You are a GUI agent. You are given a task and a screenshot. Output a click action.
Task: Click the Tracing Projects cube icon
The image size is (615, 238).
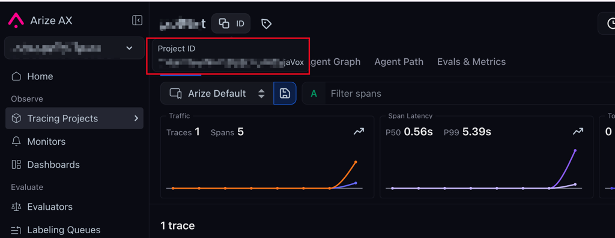tap(16, 118)
